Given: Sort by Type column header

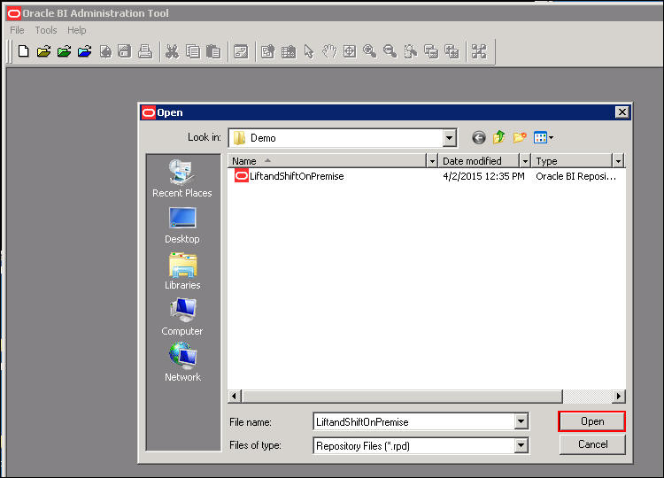Looking at the screenshot, I should tap(572, 161).
